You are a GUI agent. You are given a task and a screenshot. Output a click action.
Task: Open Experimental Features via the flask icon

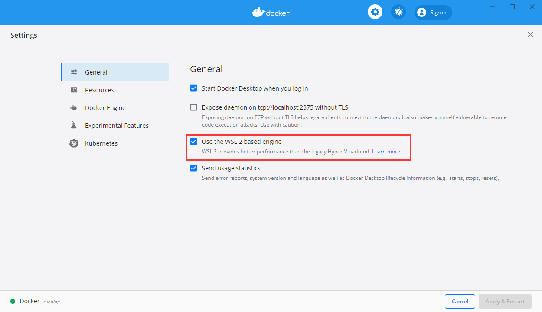pos(74,125)
